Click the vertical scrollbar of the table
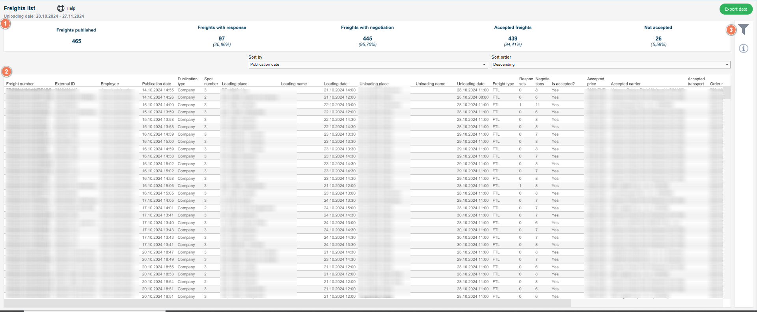Image resolution: width=757 pixels, height=312 pixels. 727,93
